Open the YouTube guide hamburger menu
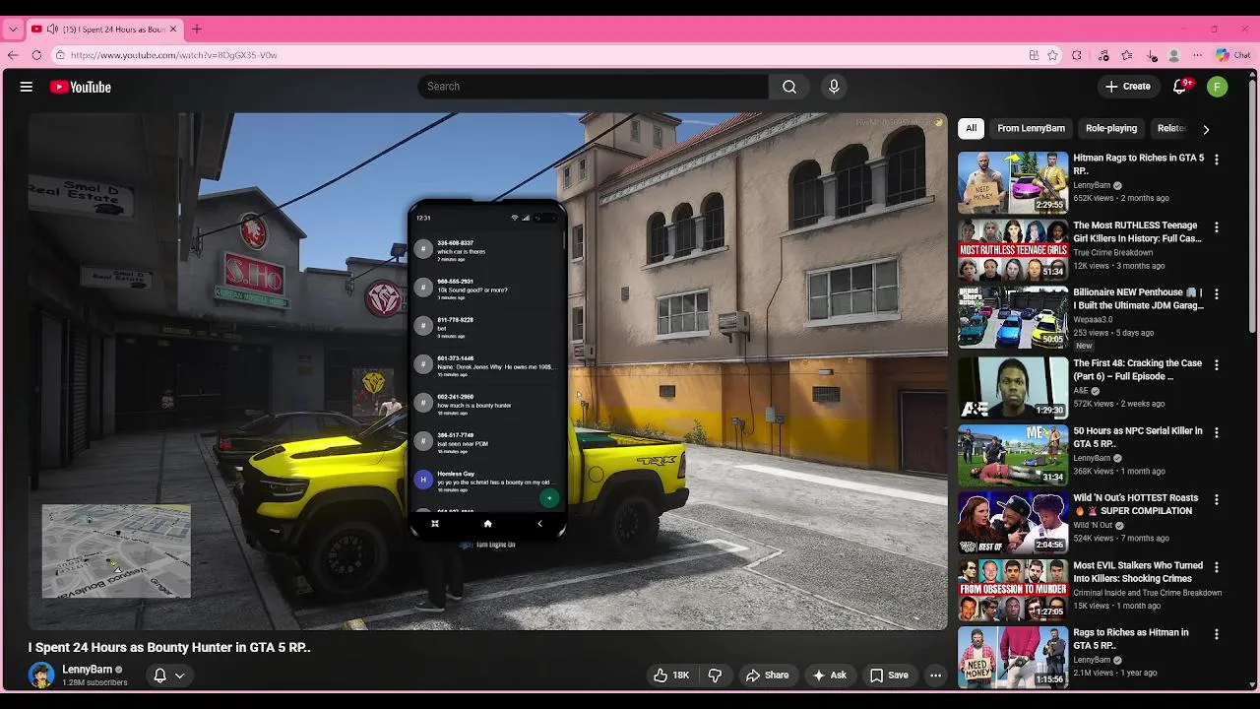Viewport: 1260px width, 709px height. coord(27,87)
